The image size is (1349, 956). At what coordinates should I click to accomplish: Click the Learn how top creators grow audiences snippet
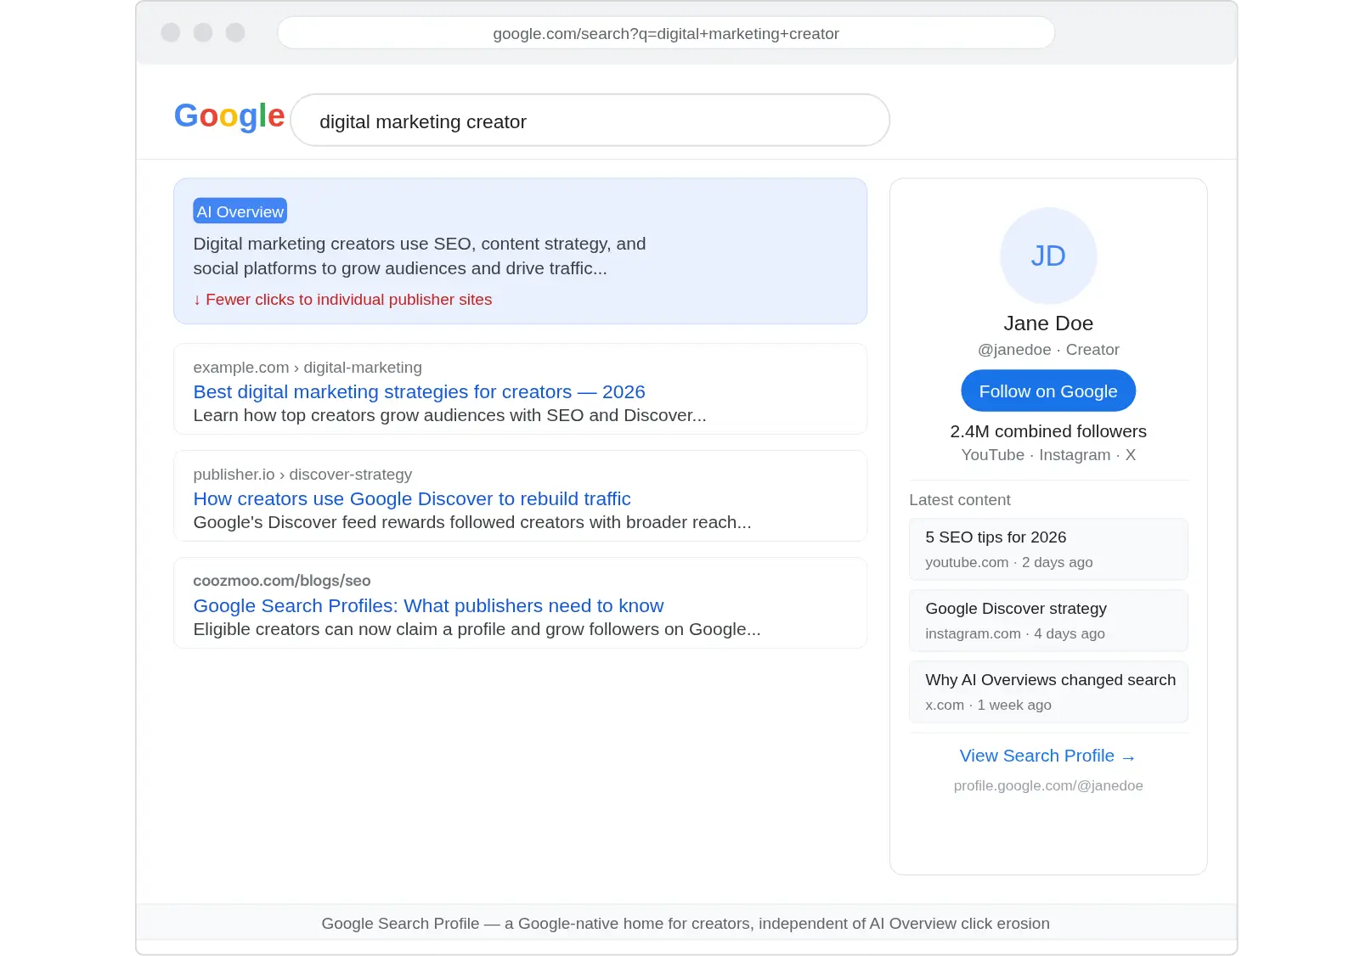[449, 415]
